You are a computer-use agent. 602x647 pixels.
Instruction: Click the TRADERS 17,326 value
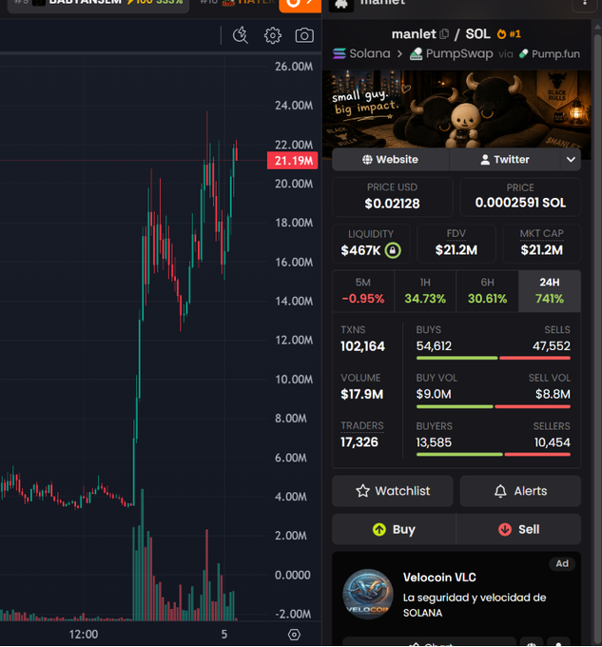359,442
